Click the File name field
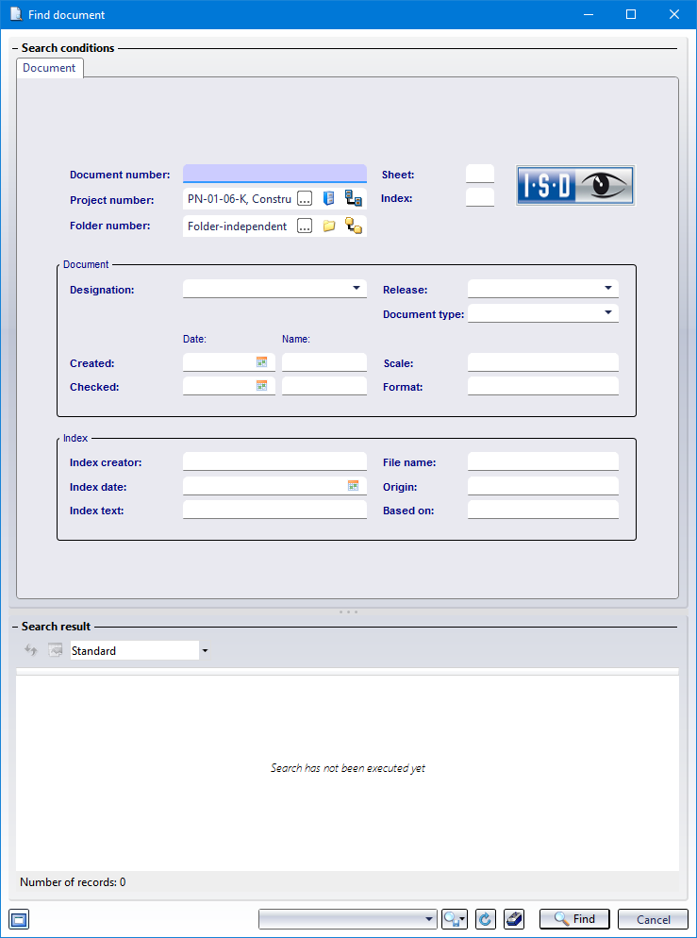Screen dimensions: 697x938 click(x=542, y=461)
